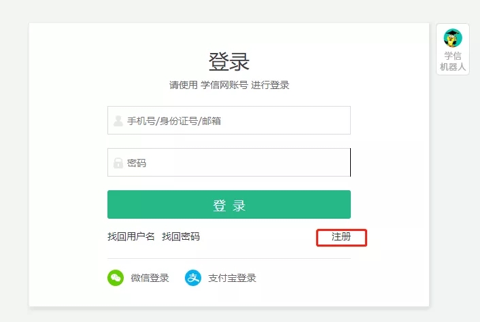Click the divider line above social logins
Screen dimensions: 480x322
click(x=229, y=258)
